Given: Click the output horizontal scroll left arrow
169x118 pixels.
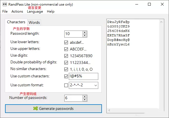Looking at the screenshot, I should point(109,110).
